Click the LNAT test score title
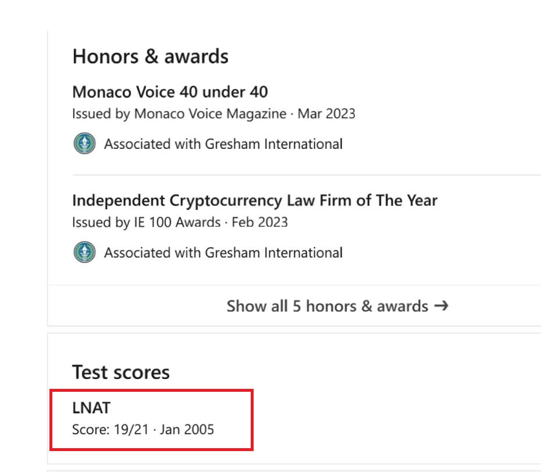The image size is (541, 472). pyautogui.click(x=91, y=407)
